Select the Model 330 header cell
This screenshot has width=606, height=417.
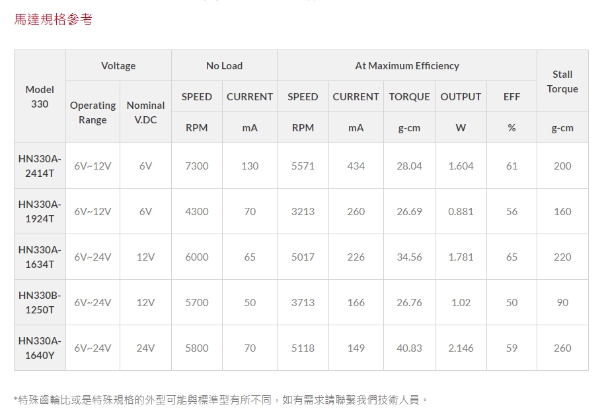tap(40, 96)
